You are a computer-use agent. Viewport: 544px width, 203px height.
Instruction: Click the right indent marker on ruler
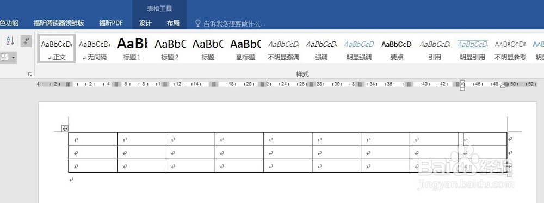point(503,85)
